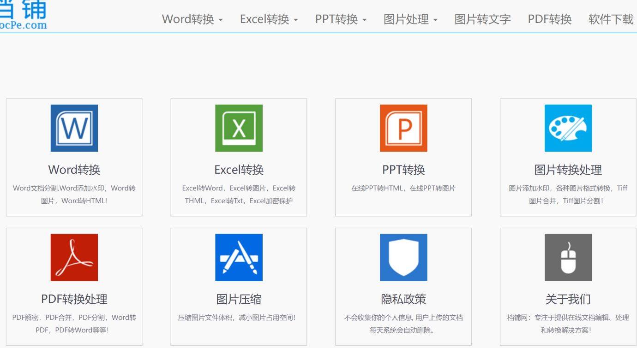Expand the PPT转换 navigation dropdown
This screenshot has width=637, height=348.
coord(341,19)
